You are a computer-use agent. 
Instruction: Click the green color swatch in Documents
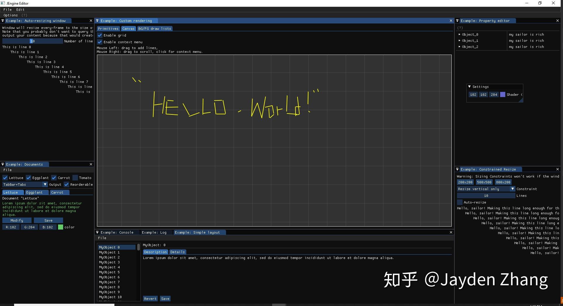tap(60, 227)
